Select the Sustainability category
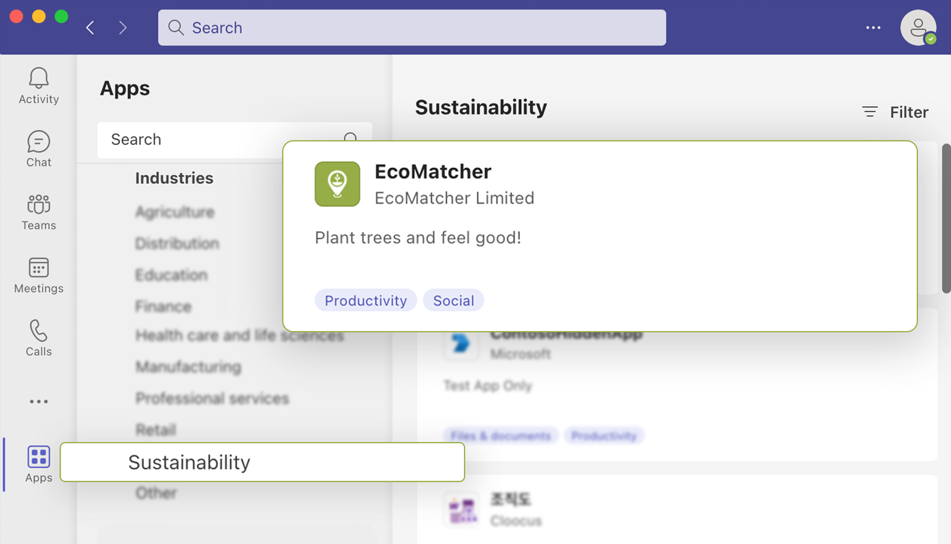951x544 pixels. (189, 462)
